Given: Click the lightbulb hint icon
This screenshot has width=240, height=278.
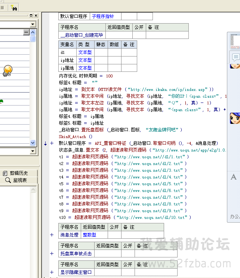Looking at the screenshot, I should pos(7,71).
